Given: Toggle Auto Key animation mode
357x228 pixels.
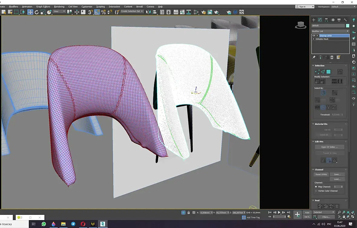Looking at the screenshot, I should point(307,212).
